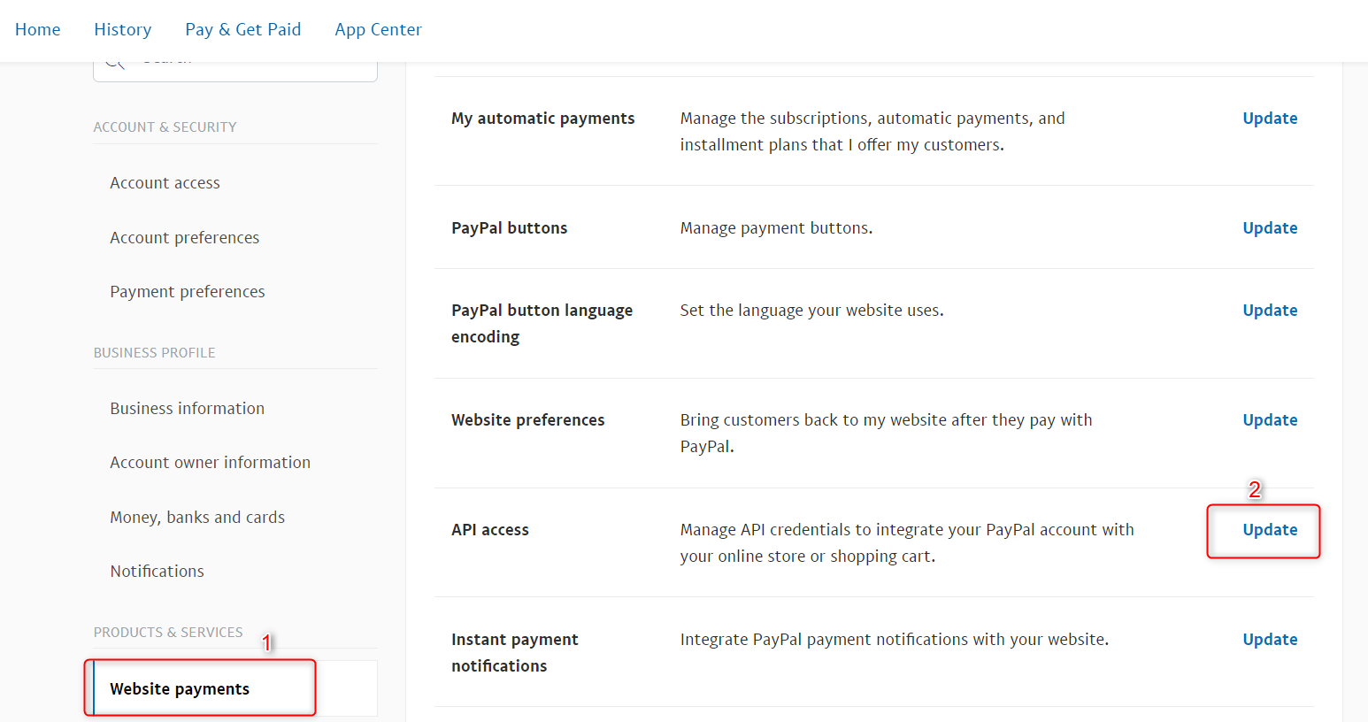Update PayPal buttons settings
Image resolution: width=1368 pixels, height=722 pixels.
pyautogui.click(x=1270, y=228)
